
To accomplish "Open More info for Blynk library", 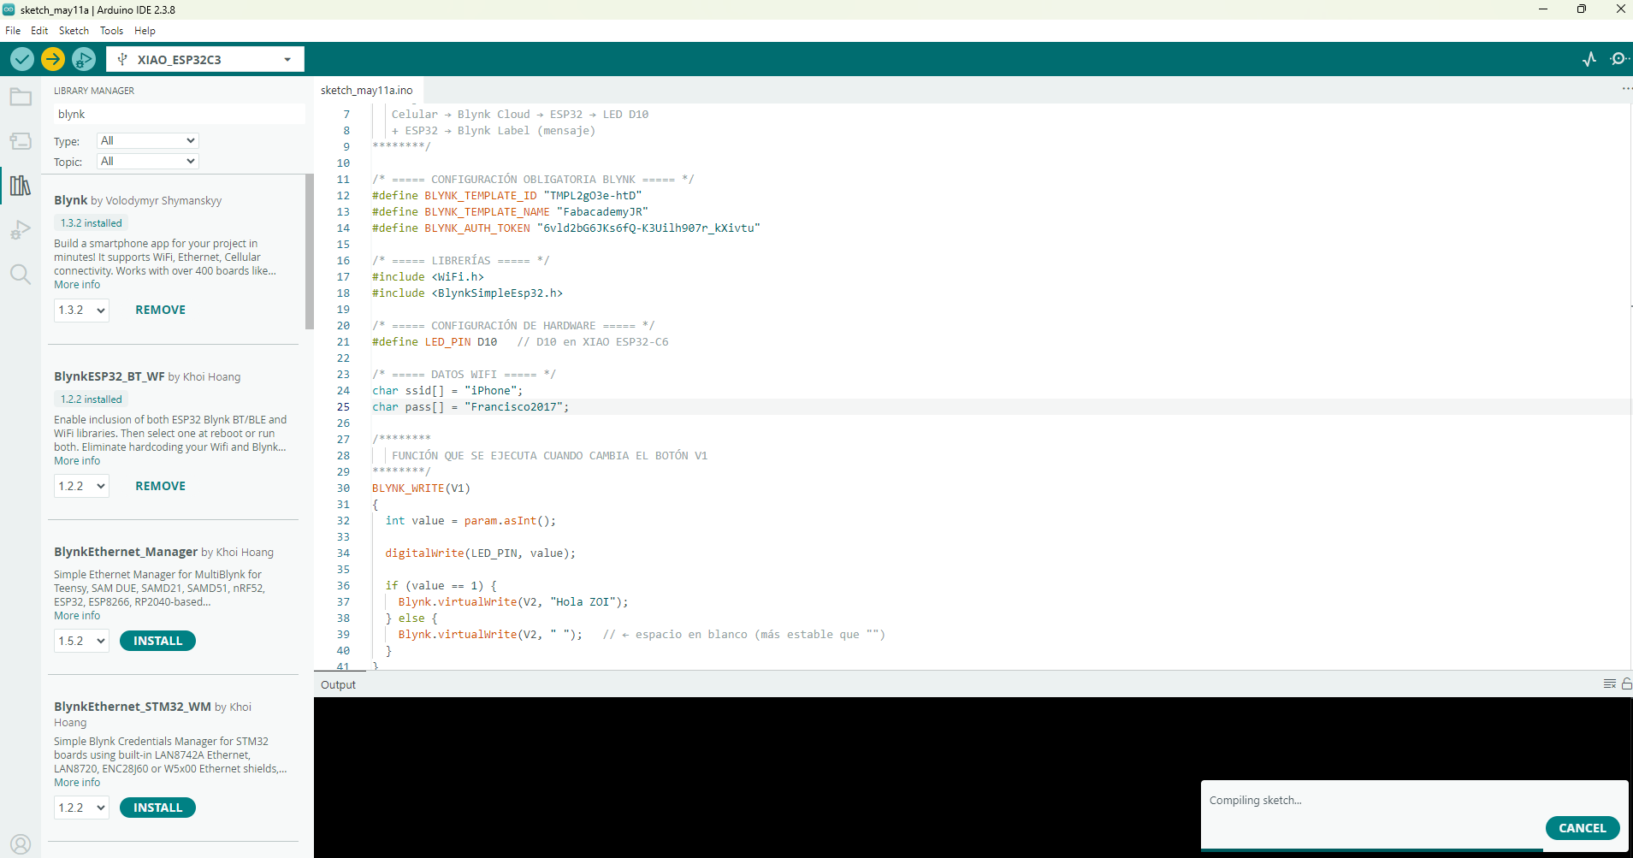I will tap(77, 285).
